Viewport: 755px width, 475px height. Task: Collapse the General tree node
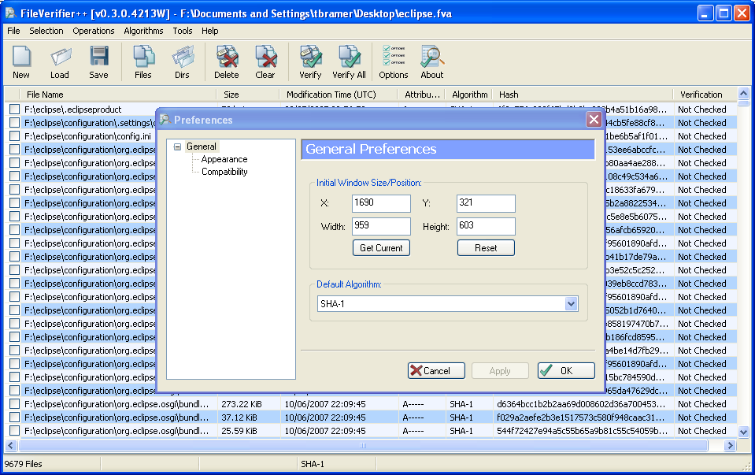(x=178, y=147)
